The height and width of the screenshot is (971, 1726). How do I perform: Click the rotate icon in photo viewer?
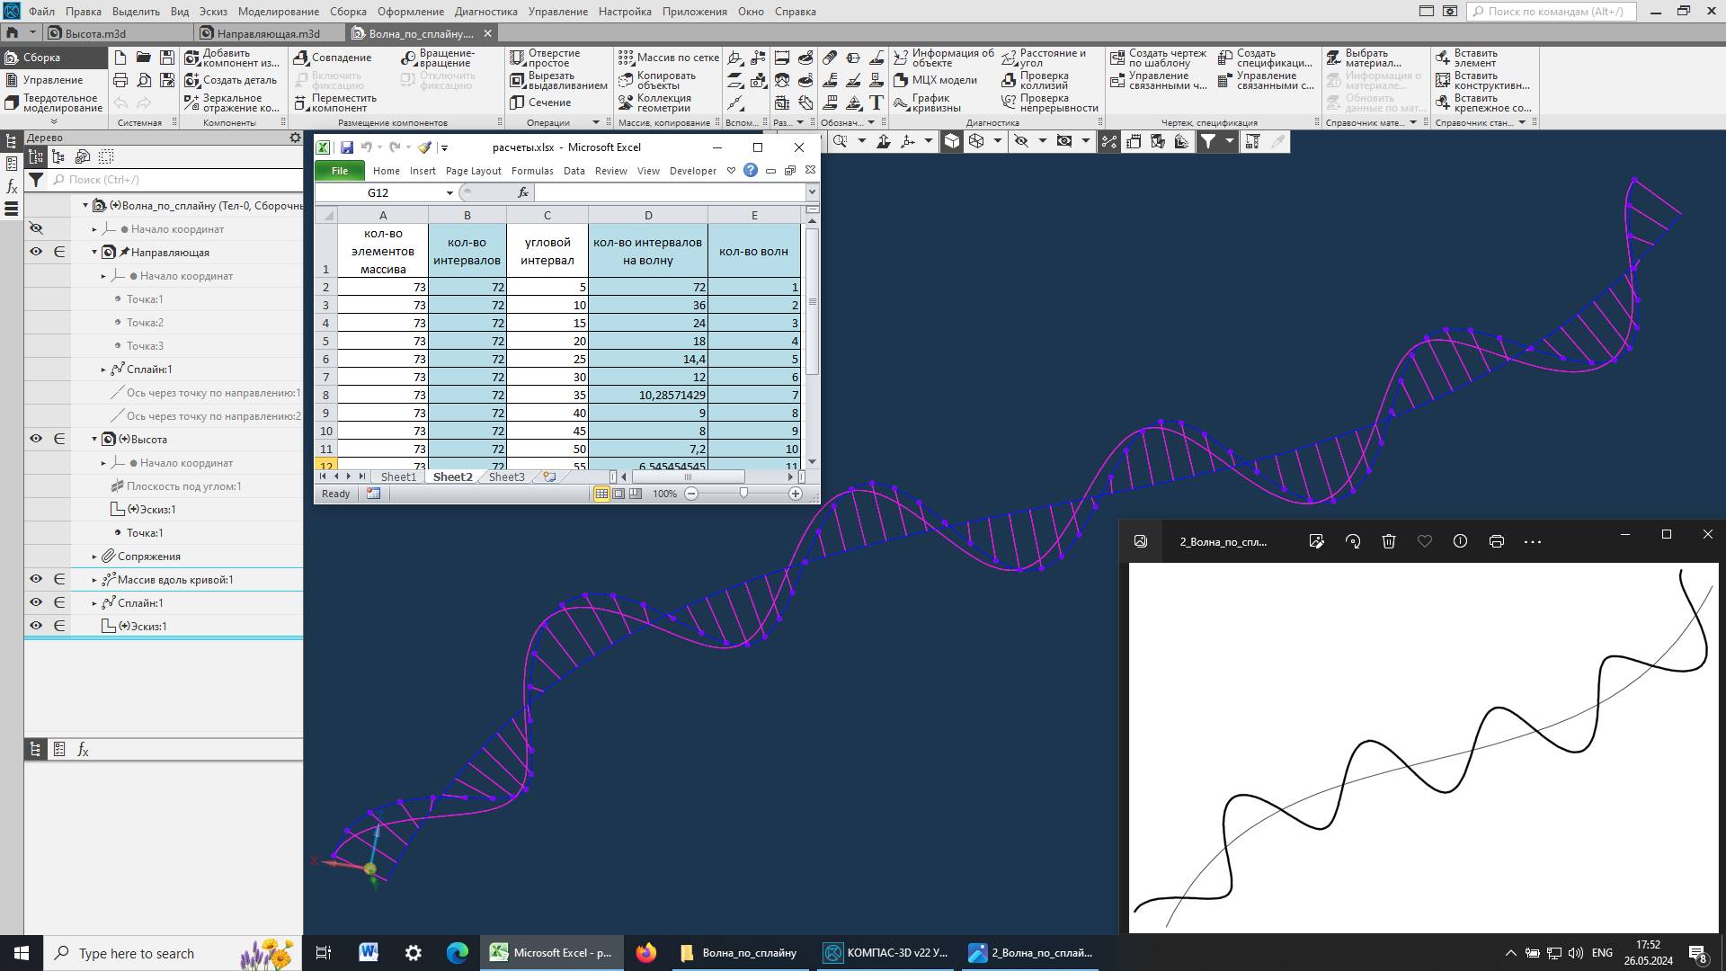point(1353,541)
